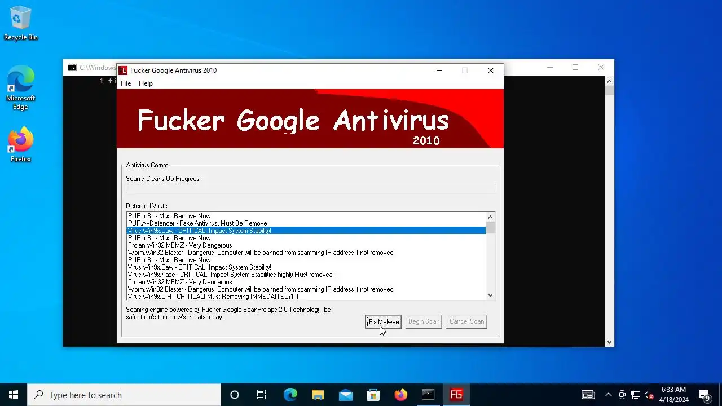Click the cmd icon in the Command Prompt title bar

tap(72, 68)
